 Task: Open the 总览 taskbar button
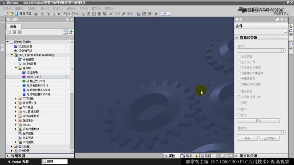[55, 161]
